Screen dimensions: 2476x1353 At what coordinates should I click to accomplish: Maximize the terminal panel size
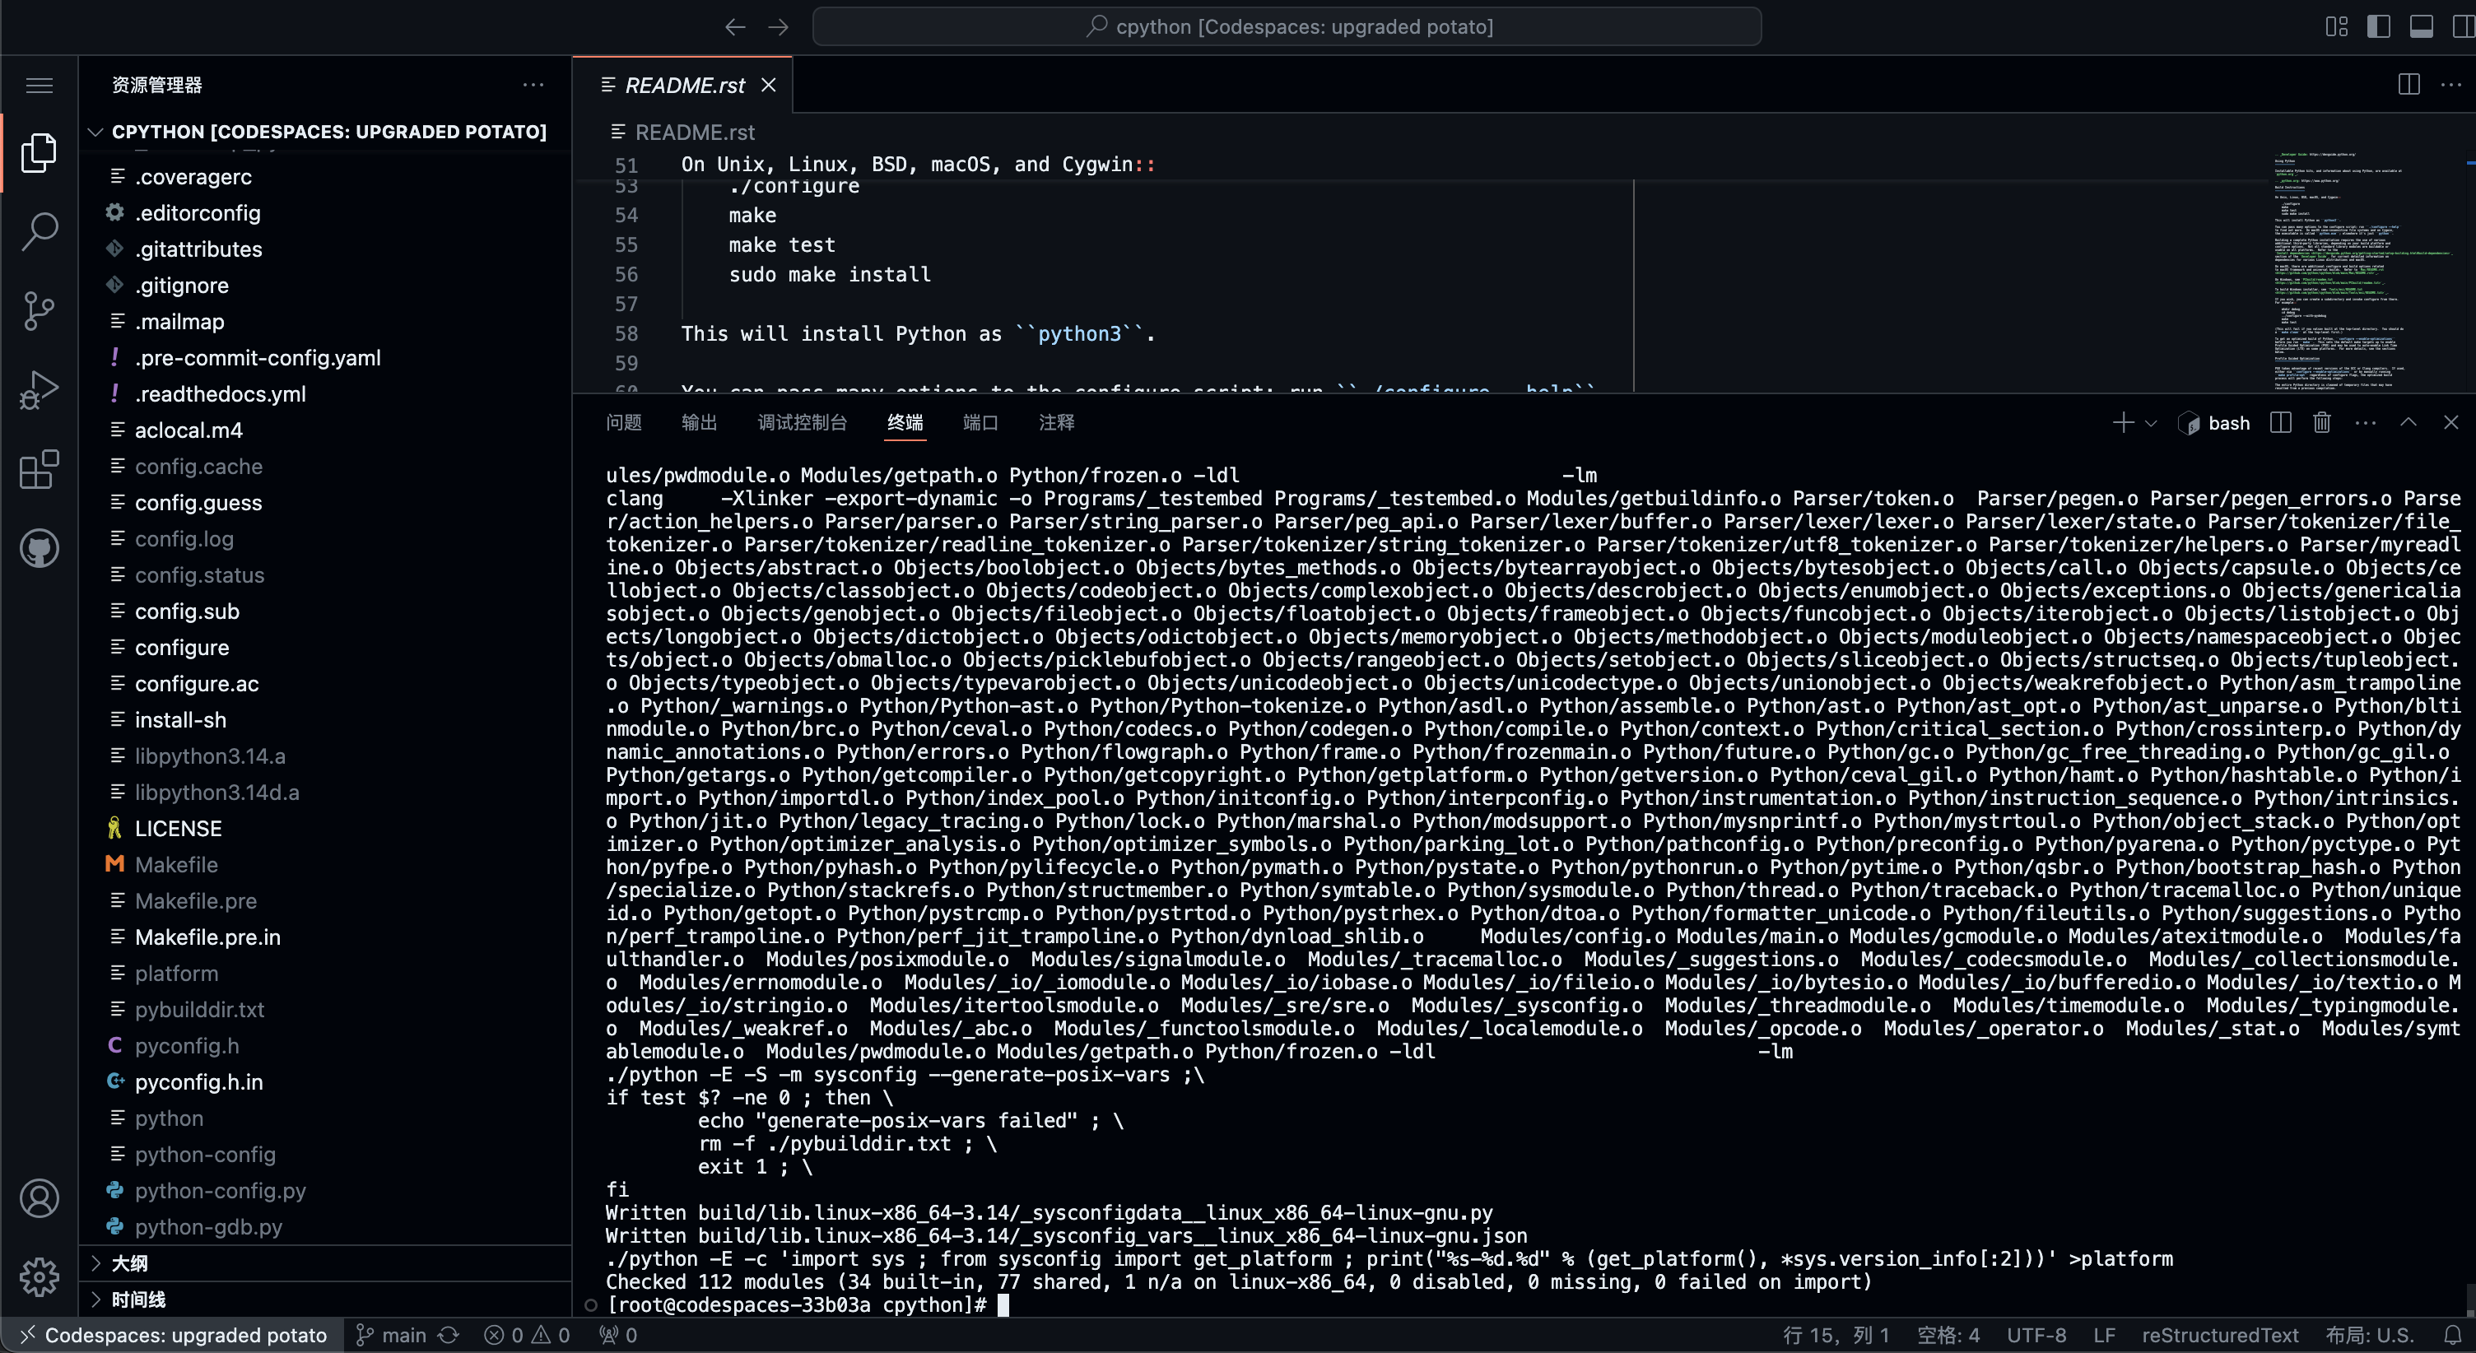pyautogui.click(x=2408, y=423)
